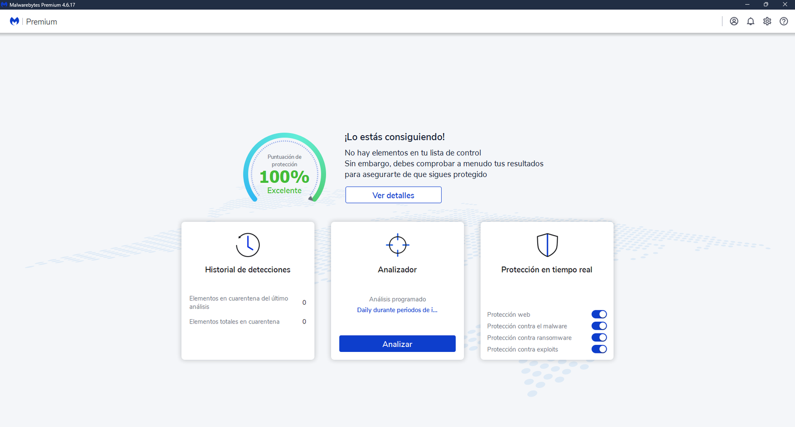This screenshot has width=795, height=427.
Task: Open the help question mark icon
Action: pyautogui.click(x=784, y=21)
